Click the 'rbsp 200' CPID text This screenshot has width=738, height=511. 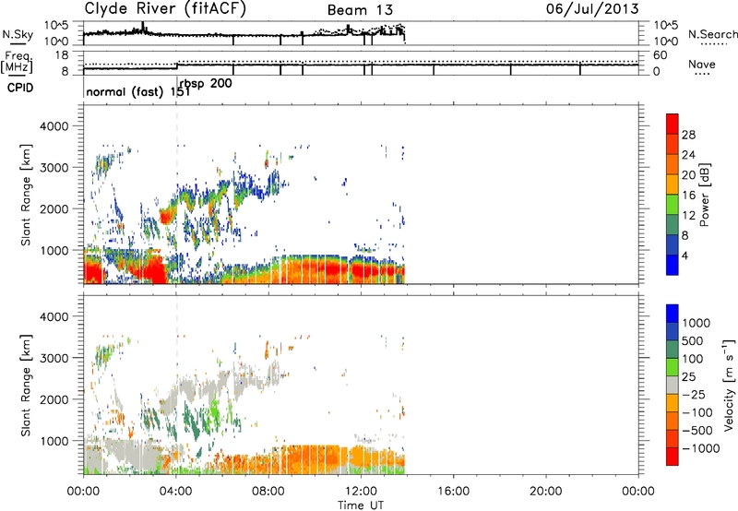[206, 84]
